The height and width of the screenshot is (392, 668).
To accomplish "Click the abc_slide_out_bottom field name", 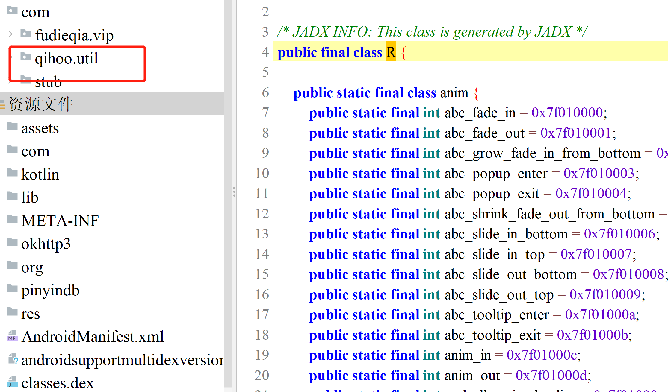I will (511, 274).
